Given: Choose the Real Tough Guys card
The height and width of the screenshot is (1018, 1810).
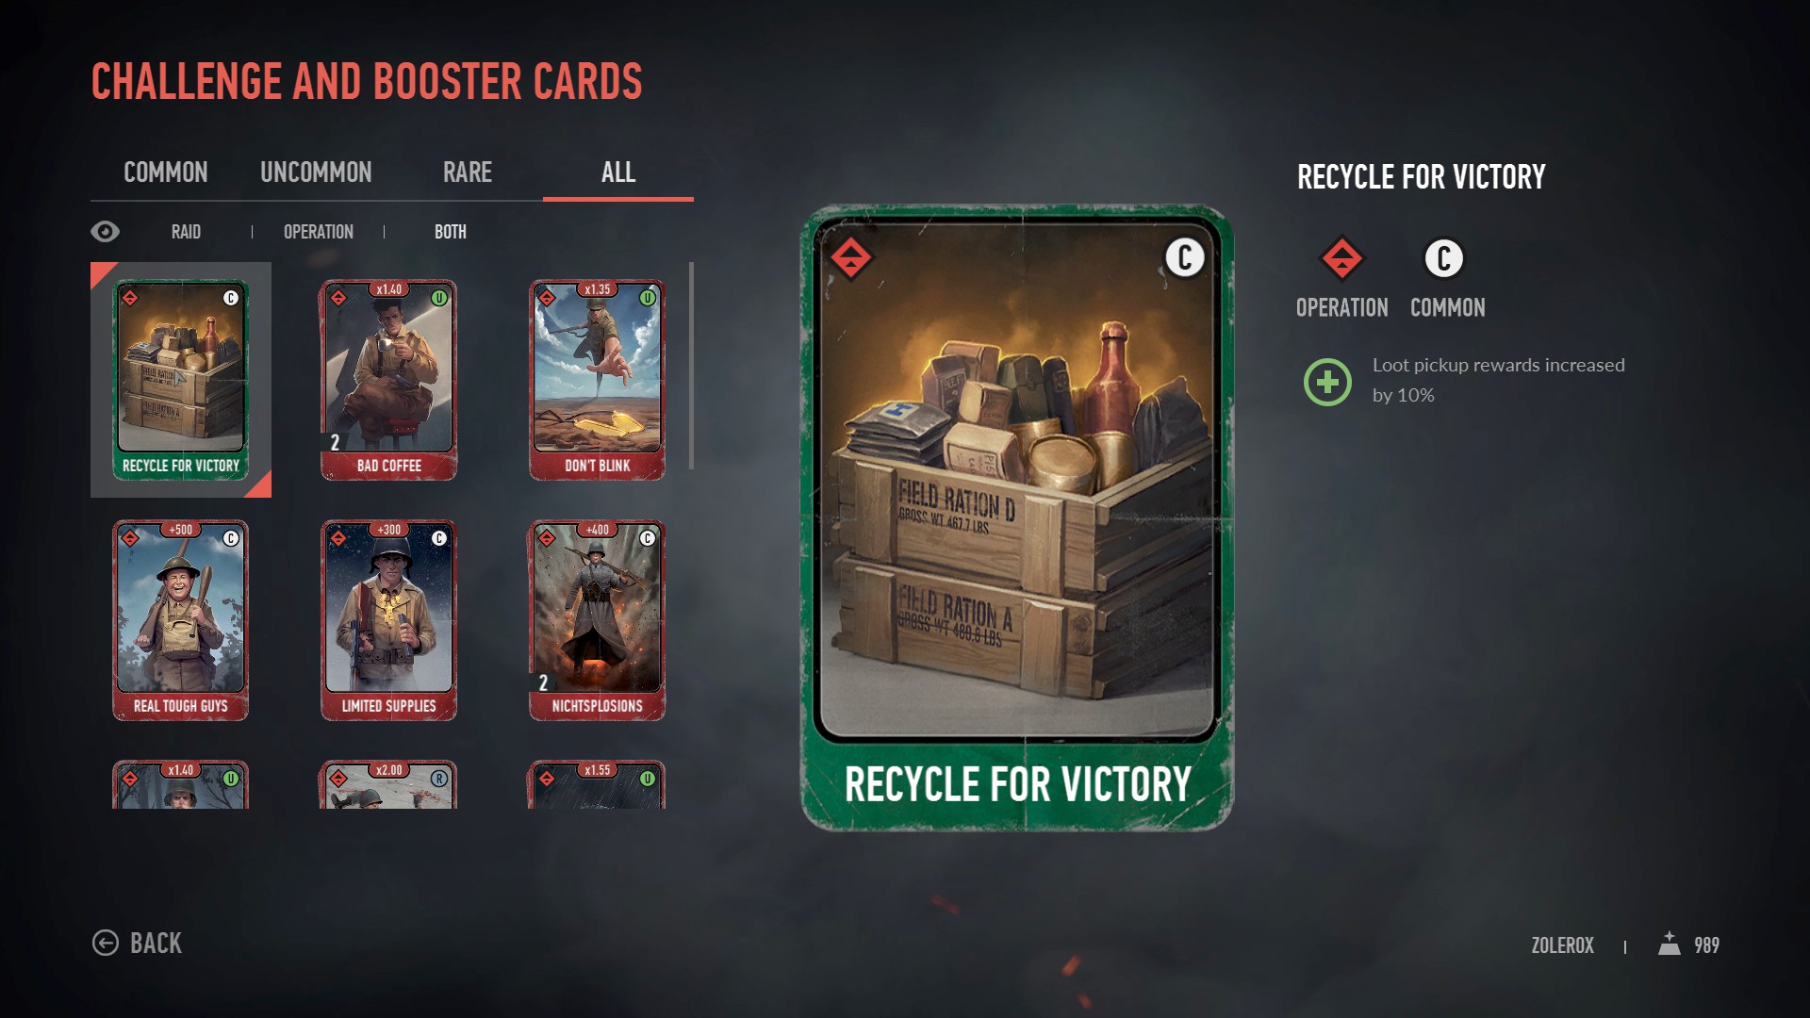Looking at the screenshot, I should pyautogui.click(x=181, y=620).
